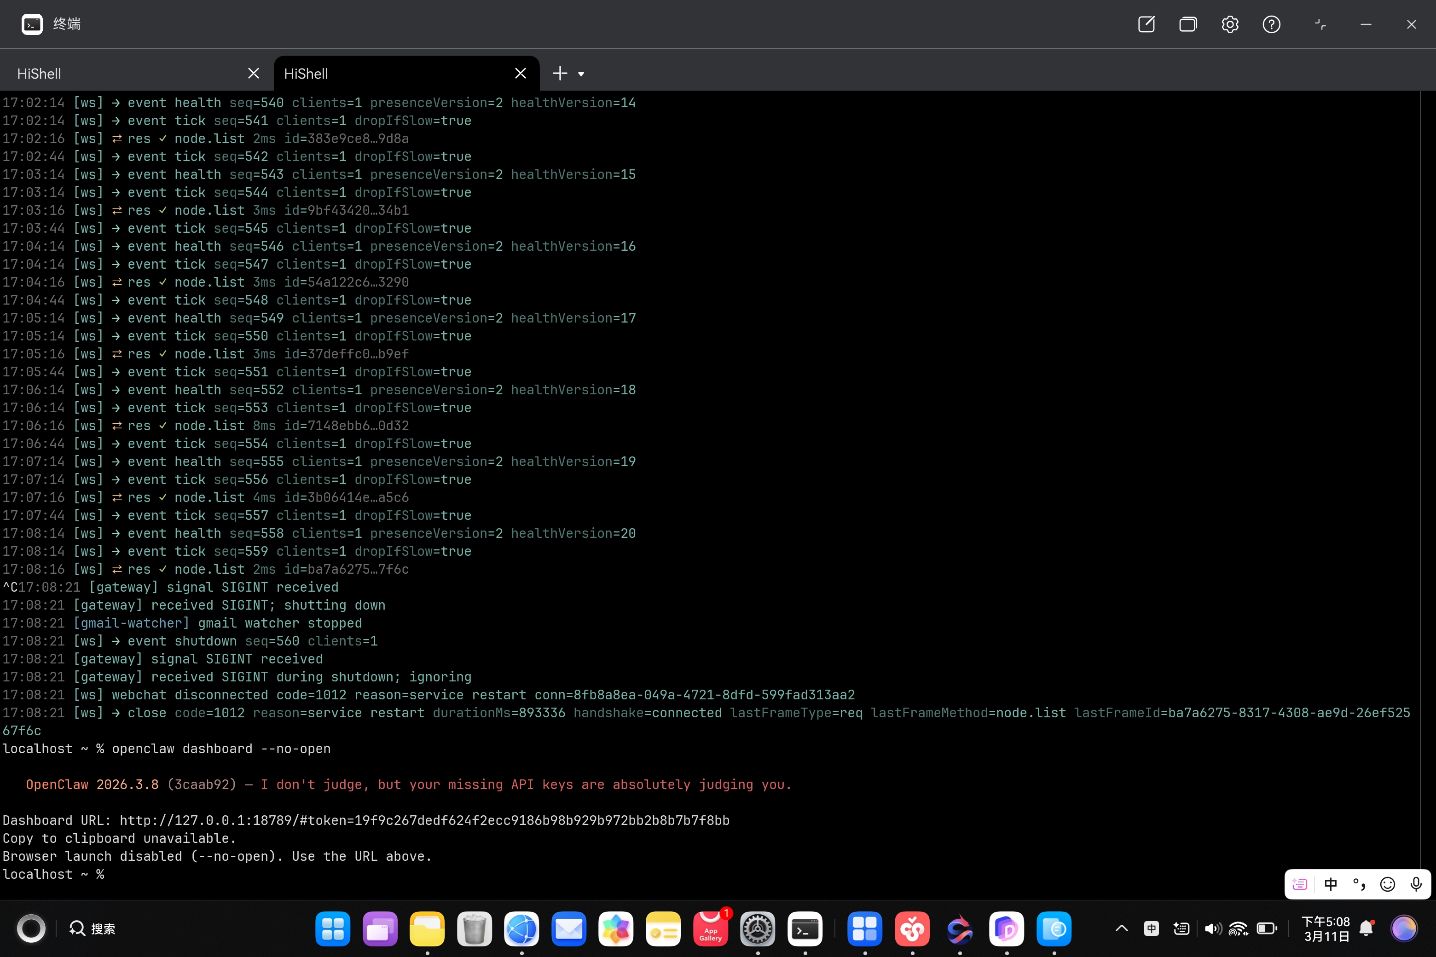Click the multi-window icon in the title bar

[x=1187, y=24]
